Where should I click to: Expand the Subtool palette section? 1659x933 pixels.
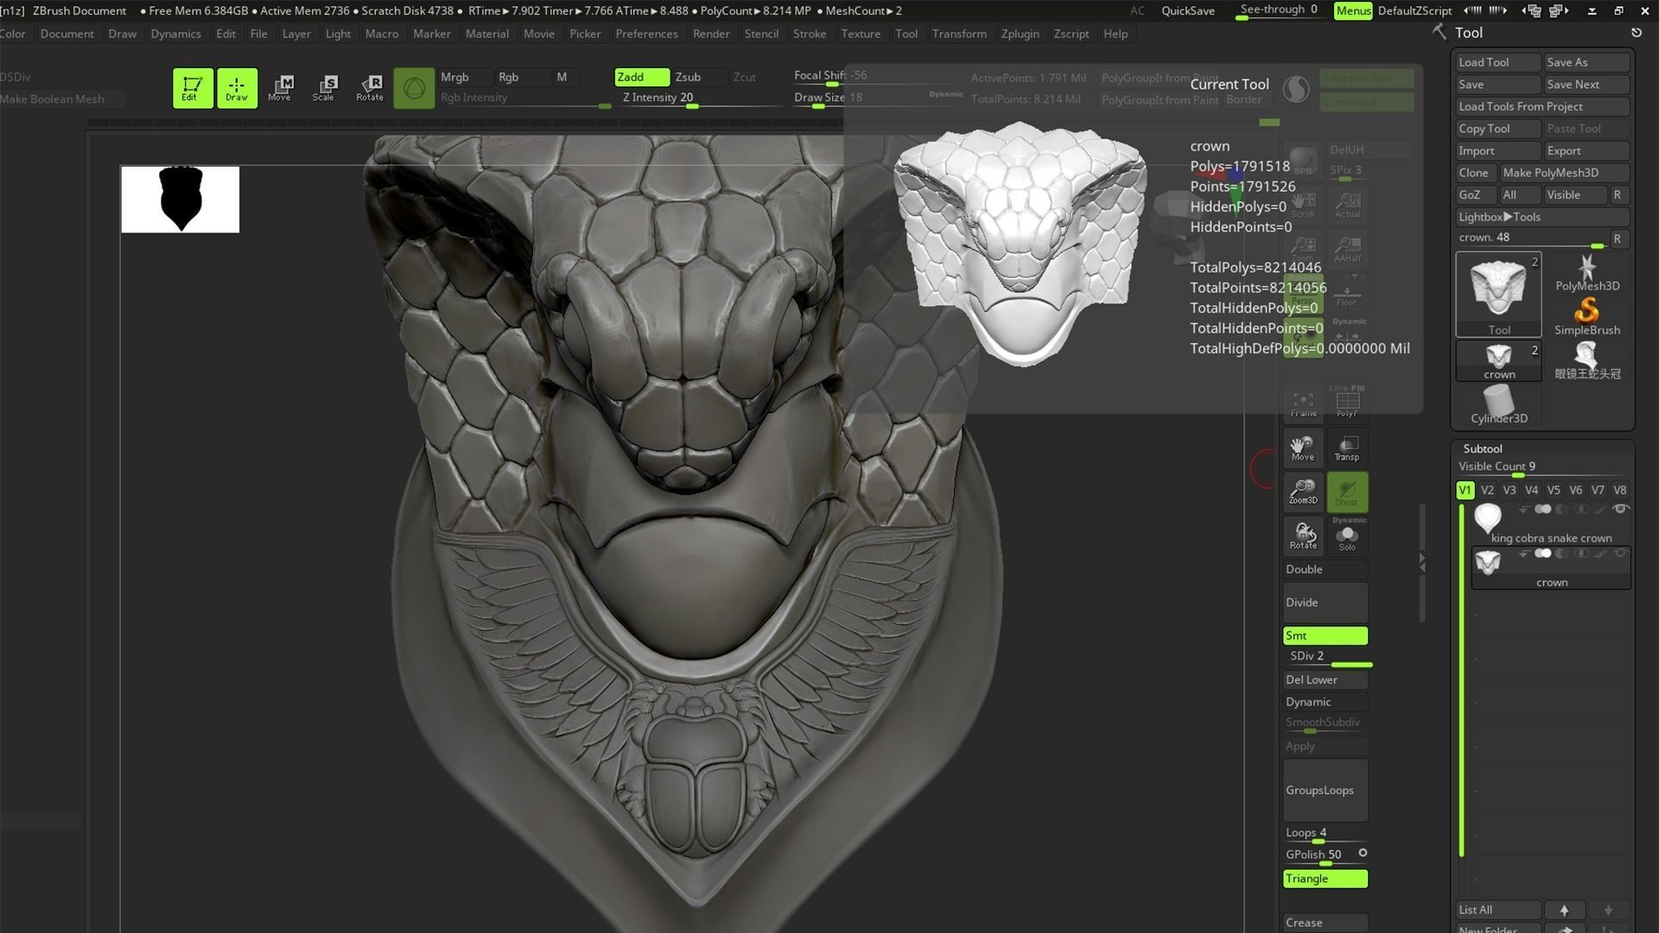pos(1483,448)
